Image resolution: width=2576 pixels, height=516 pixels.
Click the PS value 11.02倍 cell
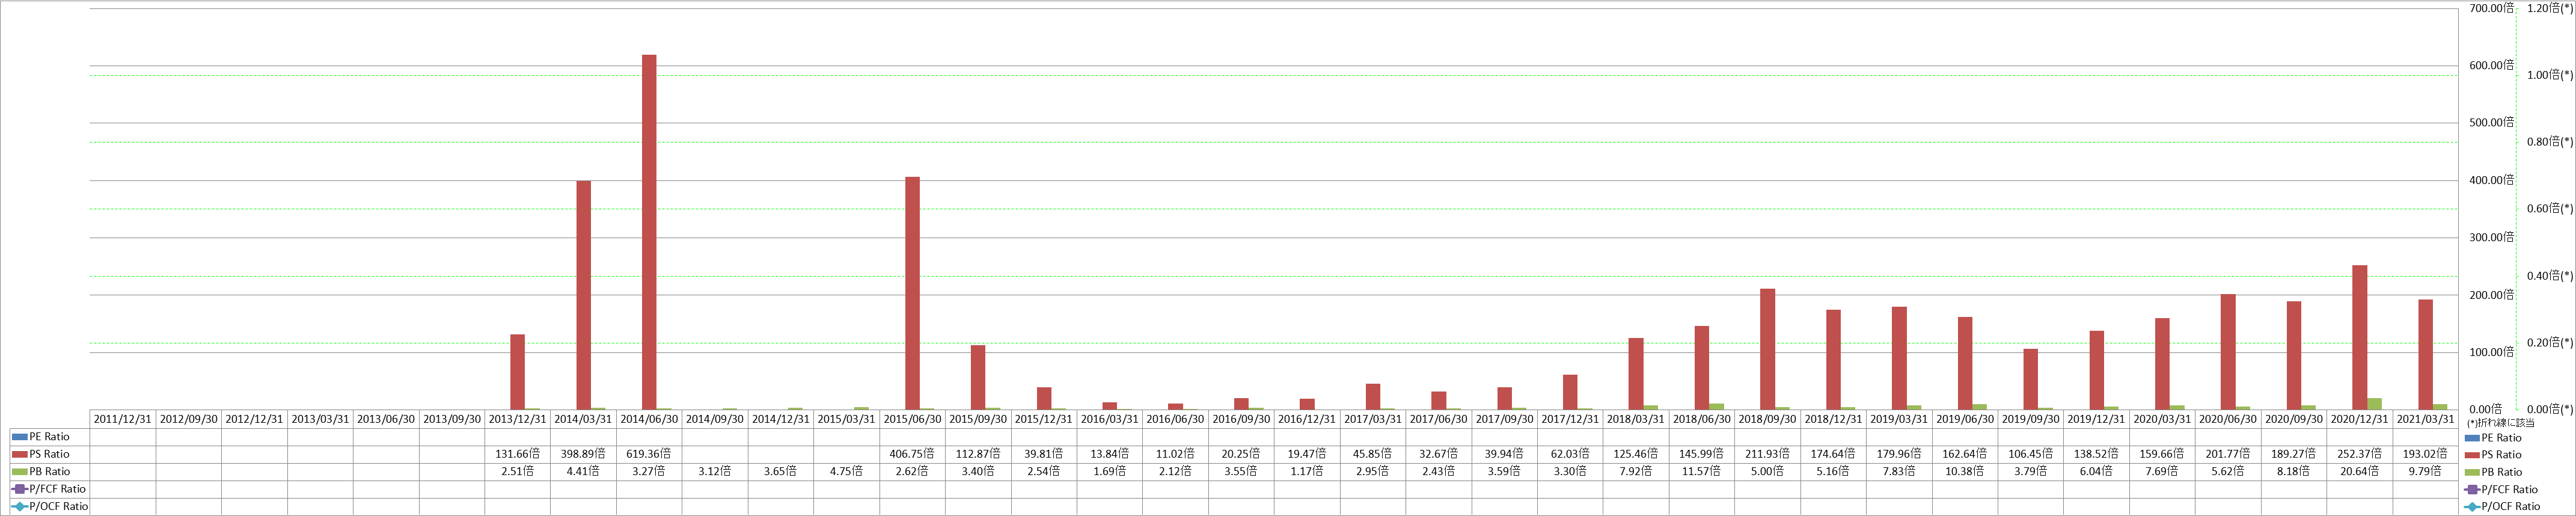pyautogui.click(x=1176, y=454)
